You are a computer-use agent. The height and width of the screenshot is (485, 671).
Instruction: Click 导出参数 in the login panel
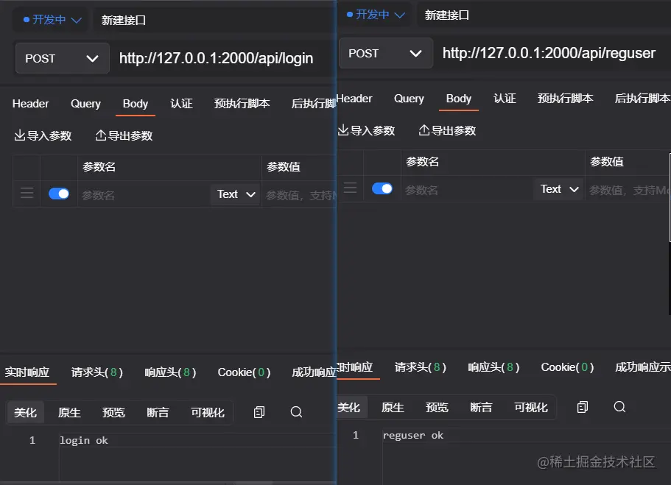point(124,135)
